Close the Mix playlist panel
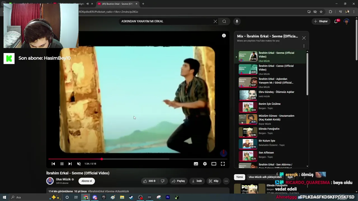This screenshot has height=201, width=358. coord(304,38)
